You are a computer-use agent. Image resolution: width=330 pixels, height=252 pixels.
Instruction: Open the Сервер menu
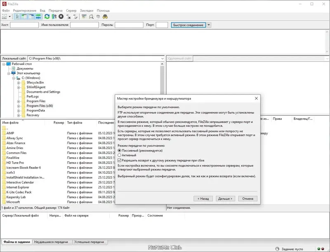click(x=71, y=11)
